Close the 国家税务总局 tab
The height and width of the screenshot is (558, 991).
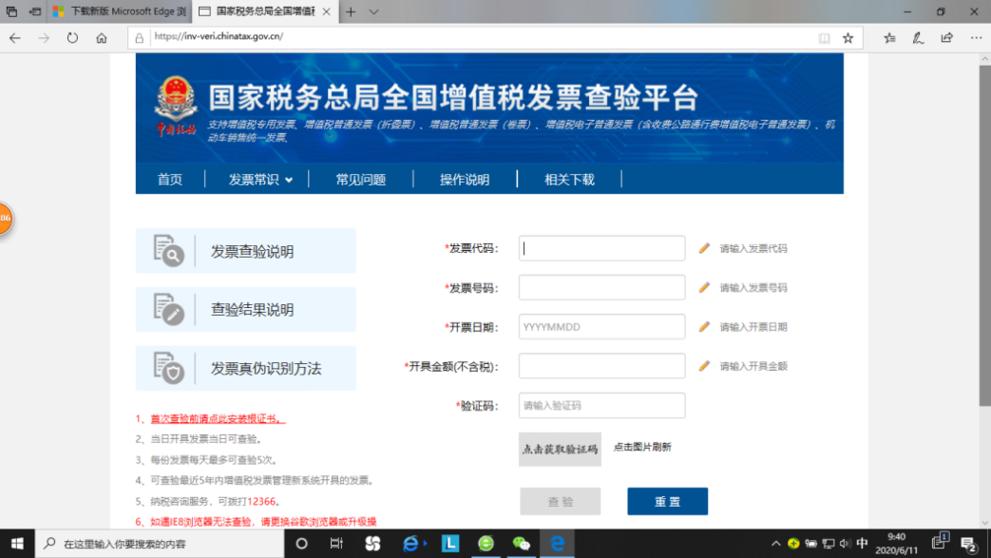(x=326, y=11)
